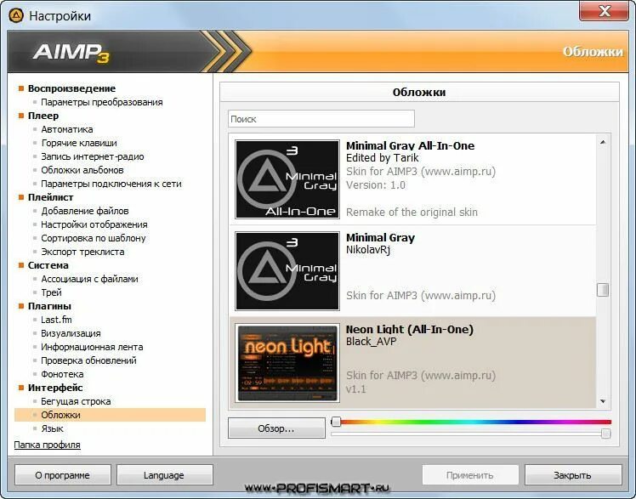Image resolution: width=636 pixels, height=499 pixels.
Task: Click the NikolavRj author text
Action: (x=368, y=250)
